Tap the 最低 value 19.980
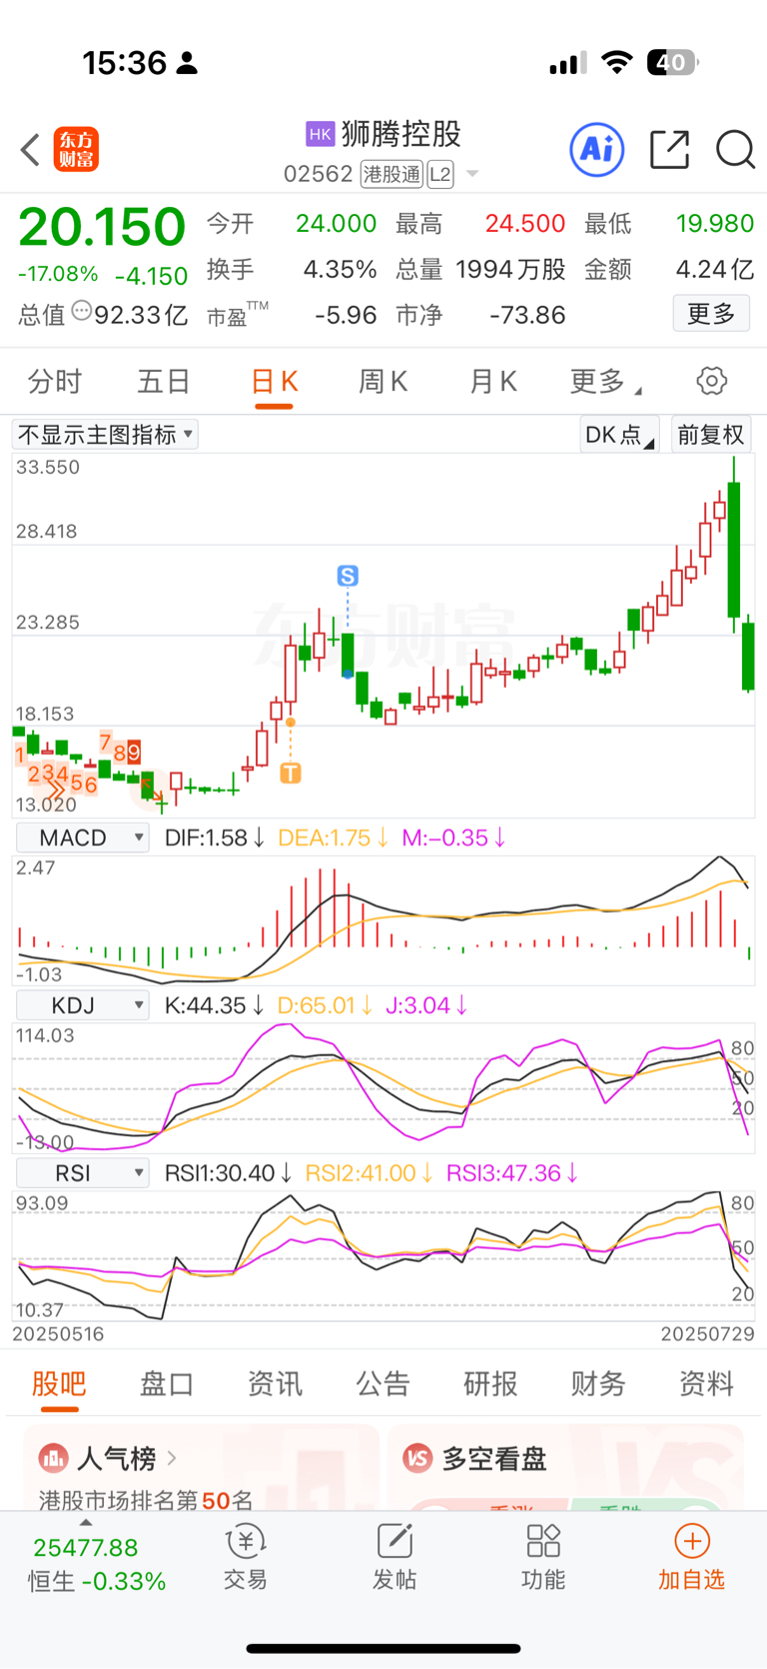Screen dimensions: 767x1669 [715, 224]
